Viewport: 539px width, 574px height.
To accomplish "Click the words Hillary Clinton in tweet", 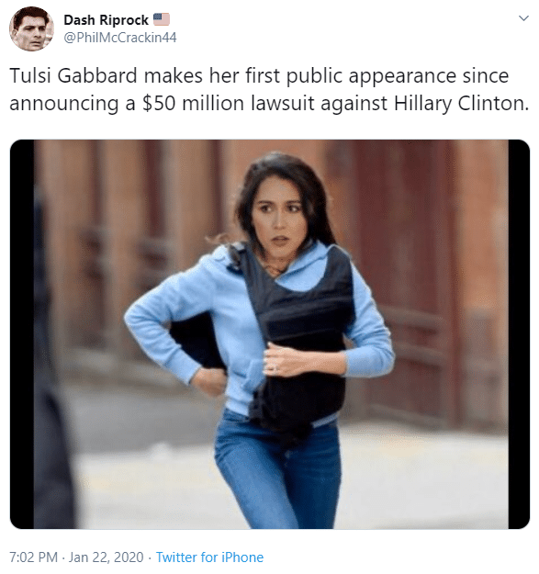I will pos(462,103).
